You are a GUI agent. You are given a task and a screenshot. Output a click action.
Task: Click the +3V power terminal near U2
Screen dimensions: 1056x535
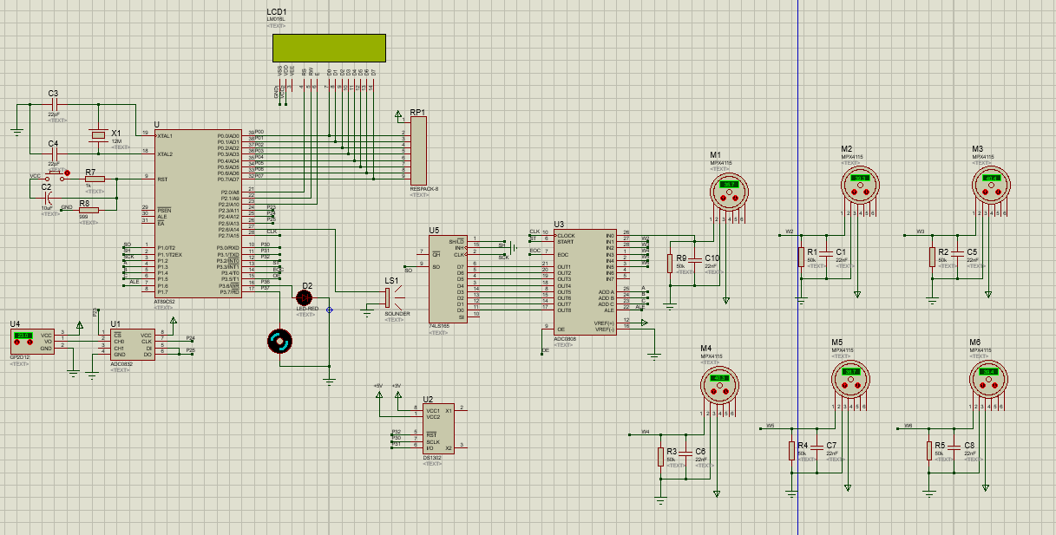[x=397, y=393]
